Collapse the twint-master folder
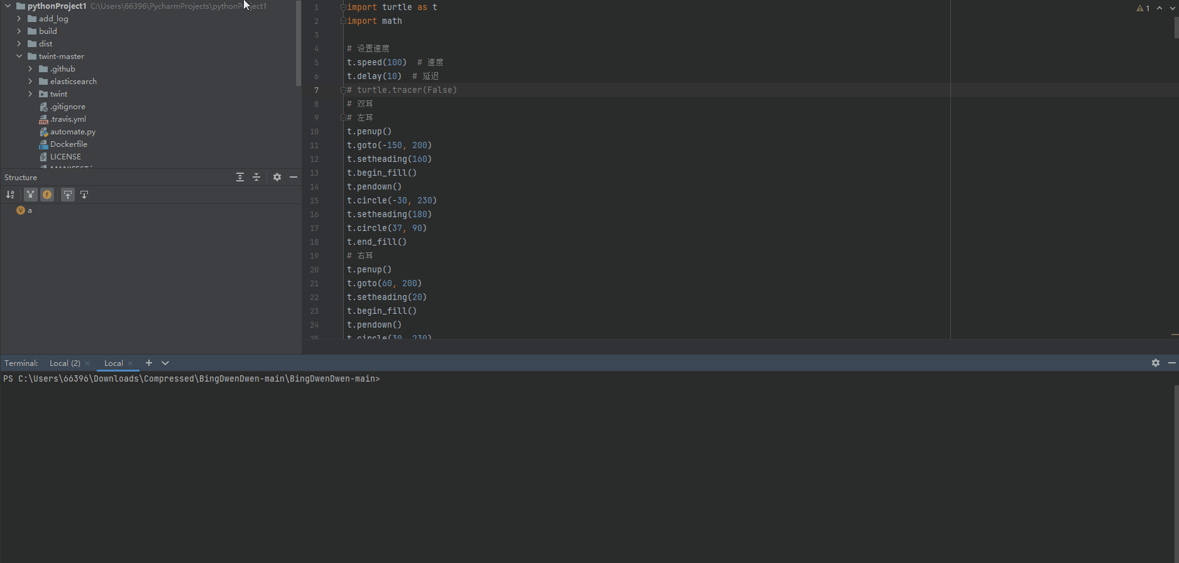This screenshot has width=1179, height=563. coord(19,56)
